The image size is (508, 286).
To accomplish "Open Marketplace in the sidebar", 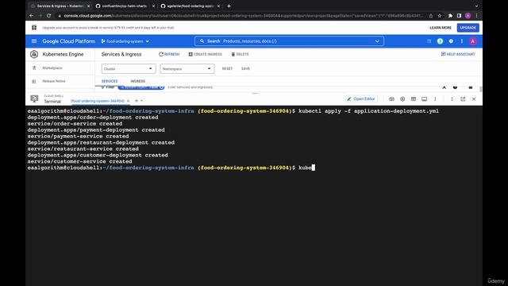I will pyautogui.click(x=52, y=68).
